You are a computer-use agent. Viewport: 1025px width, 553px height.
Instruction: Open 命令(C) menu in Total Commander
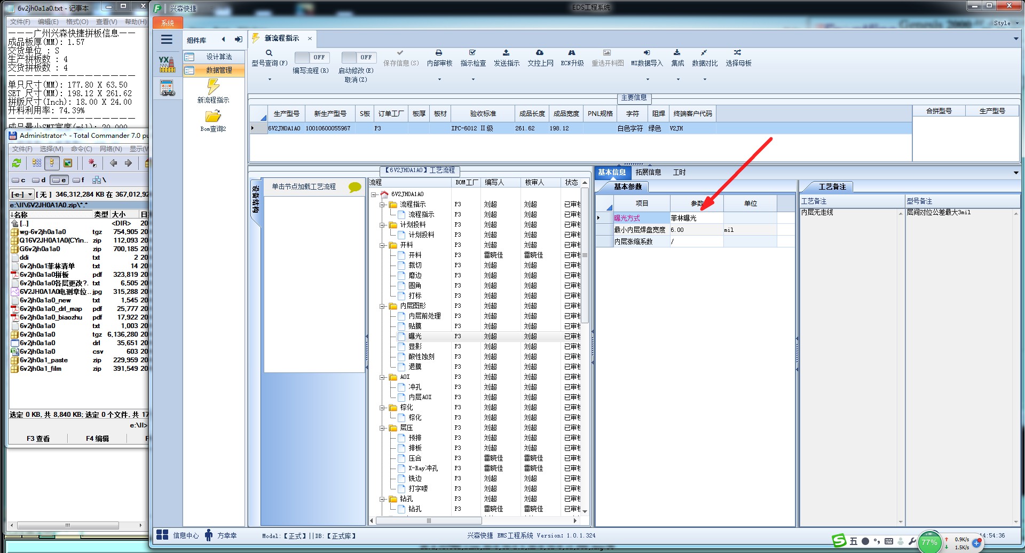pos(81,149)
